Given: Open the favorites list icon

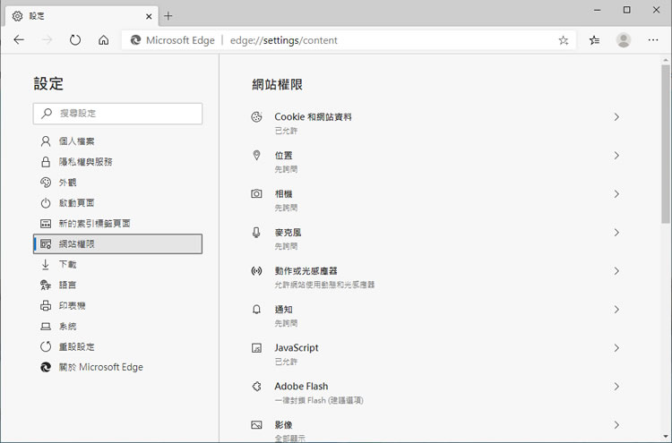Looking at the screenshot, I should [594, 40].
